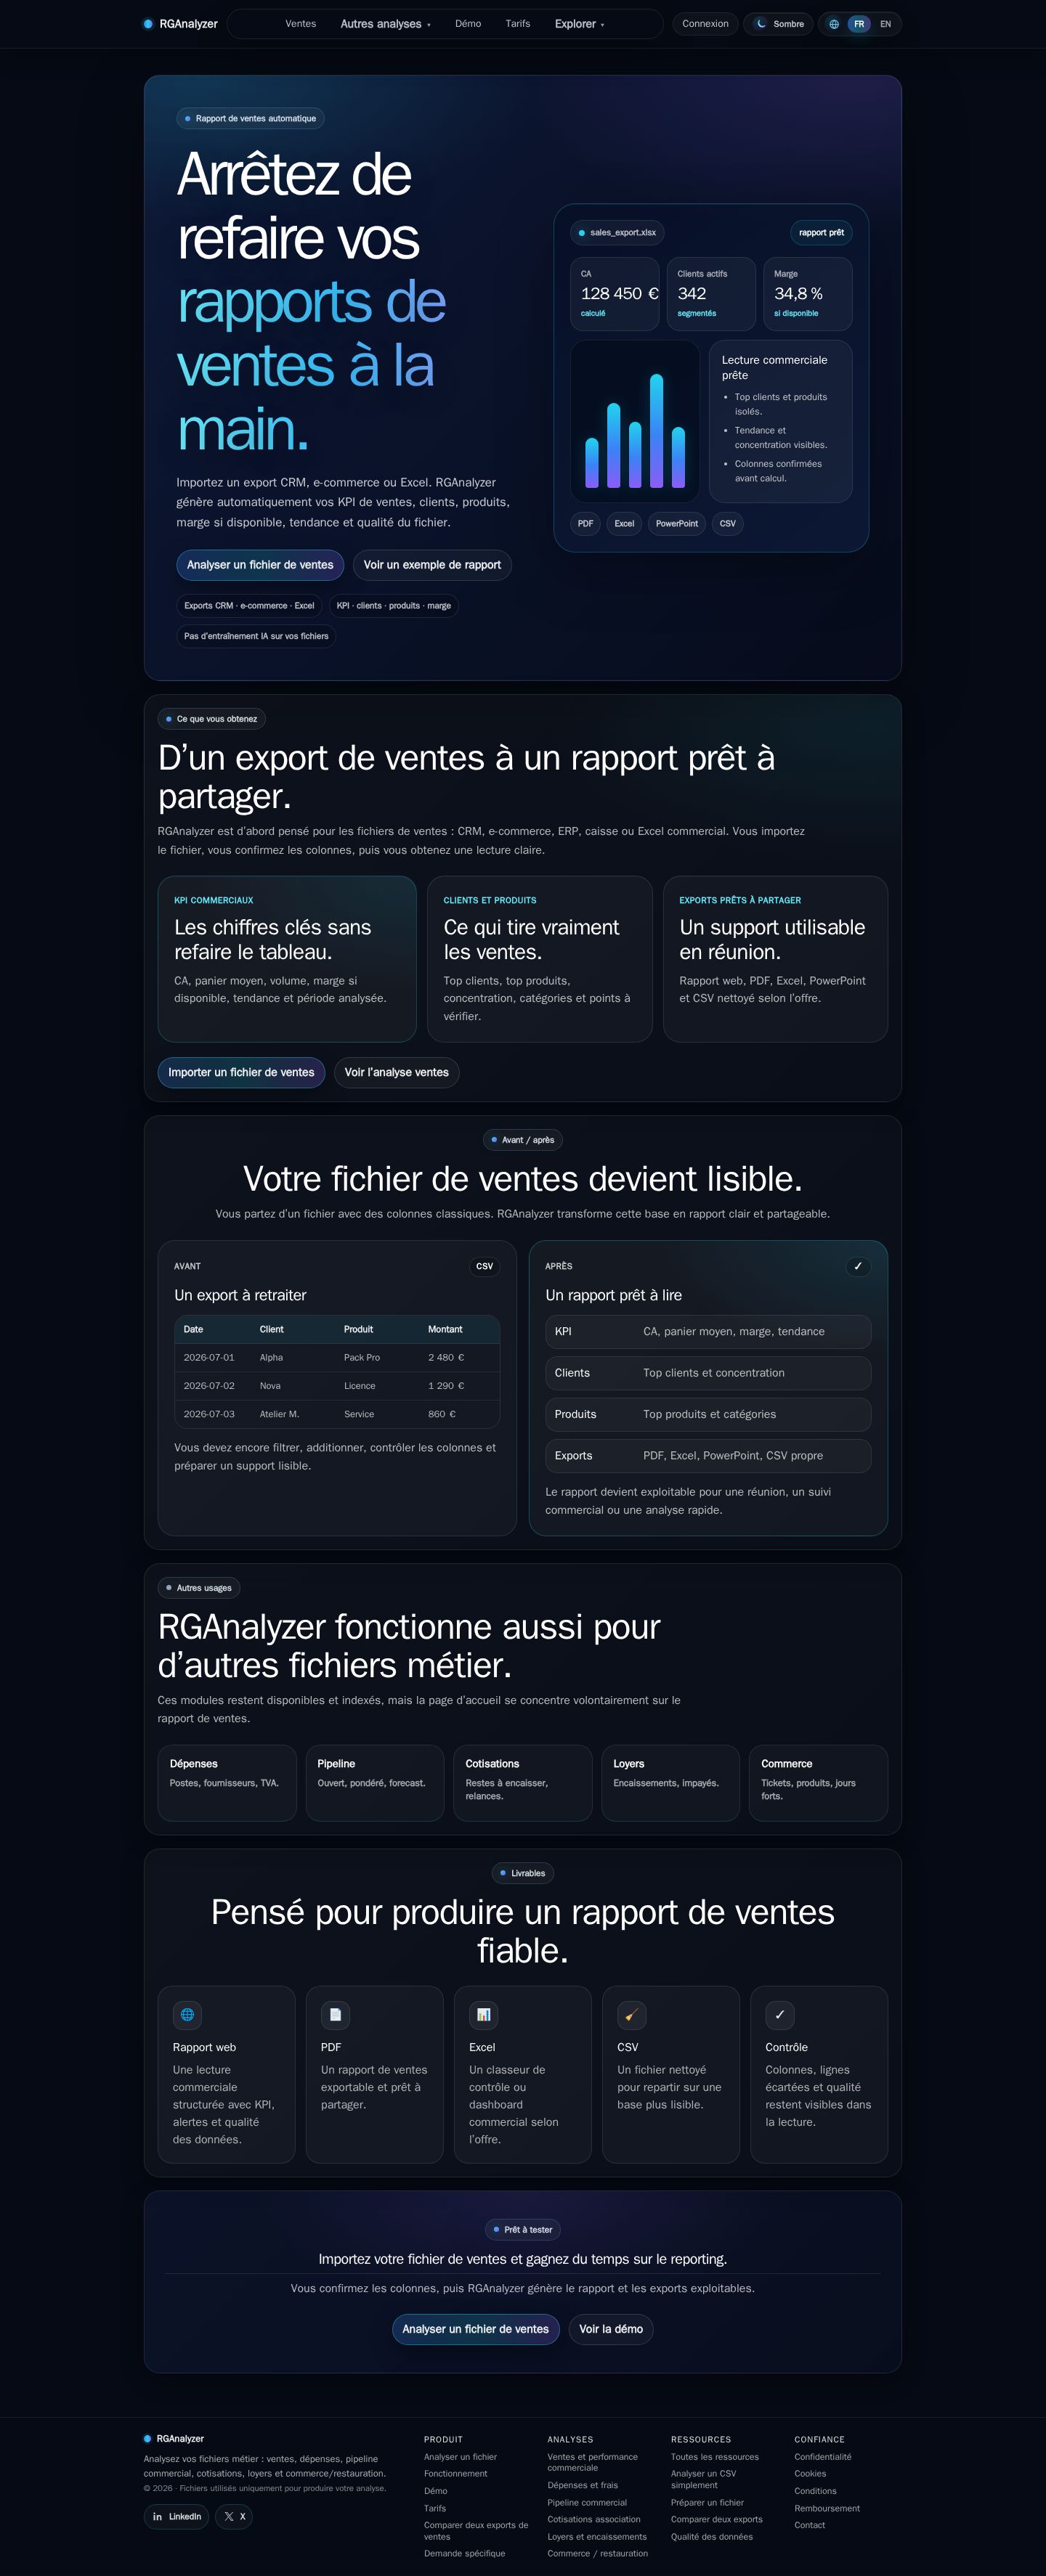Screen dimensions: 1046x2576
Task: Click Analyser un fichier de ventes hero button
Action: [260, 565]
